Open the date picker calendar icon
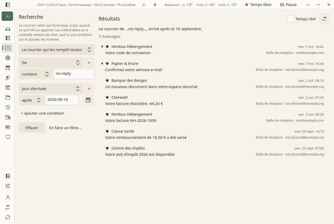 [x=88, y=100]
